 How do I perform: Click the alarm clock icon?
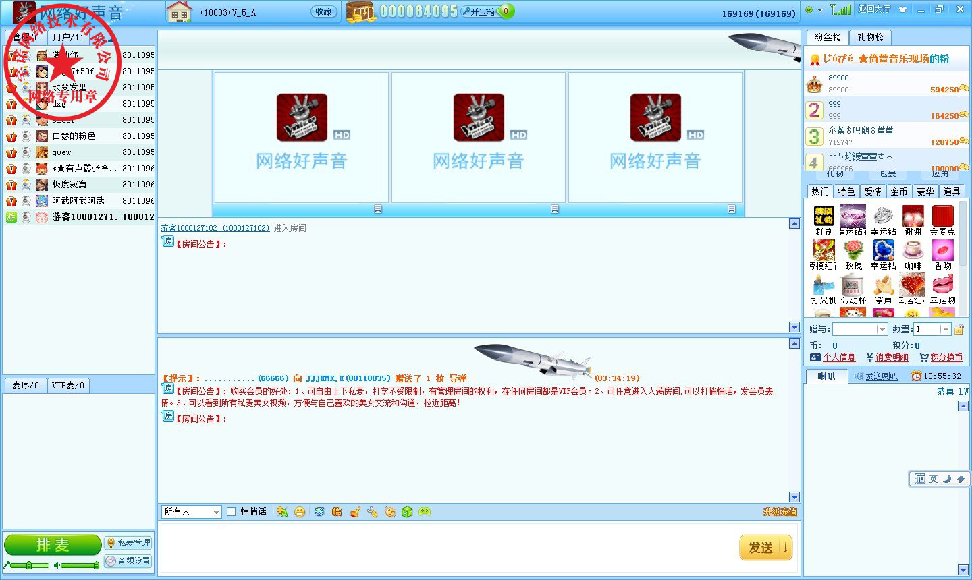(916, 376)
